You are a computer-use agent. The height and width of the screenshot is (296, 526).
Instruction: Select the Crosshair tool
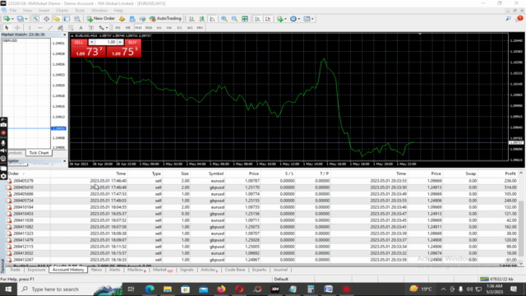click(x=17, y=27)
